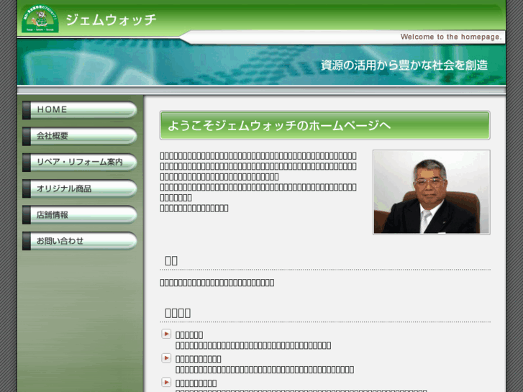Click the dark tab on HOME button

pyautogui.click(x=27, y=110)
